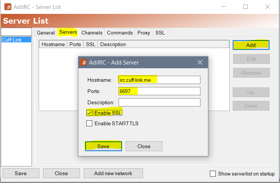280x183 pixels.
Task: Click the Add server button
Action: (251, 45)
